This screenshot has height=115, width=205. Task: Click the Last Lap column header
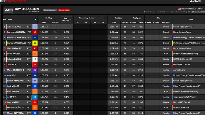coord(118,18)
